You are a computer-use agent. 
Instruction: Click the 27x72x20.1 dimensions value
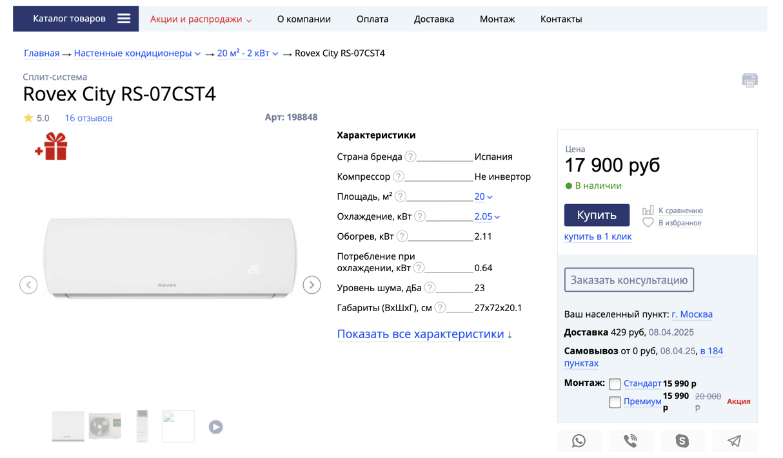[x=498, y=308]
